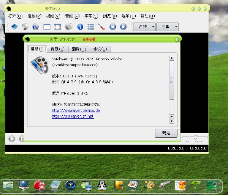Launch the red fox dock icon
Screen dimensions: 228x195
point(39,185)
